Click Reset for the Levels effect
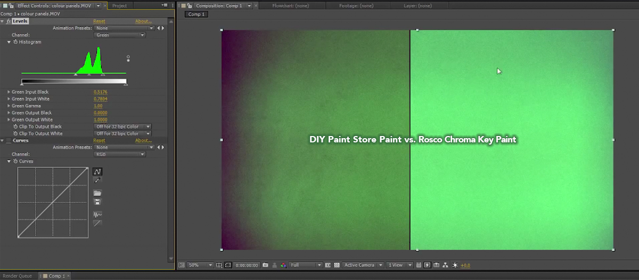The width and height of the screenshot is (639, 280). coord(99,21)
